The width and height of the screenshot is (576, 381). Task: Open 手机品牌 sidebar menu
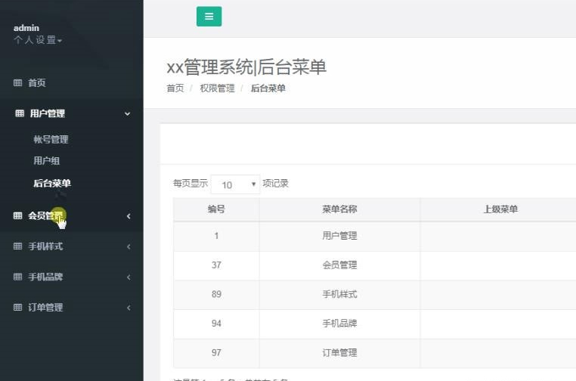pyautogui.click(x=45, y=277)
